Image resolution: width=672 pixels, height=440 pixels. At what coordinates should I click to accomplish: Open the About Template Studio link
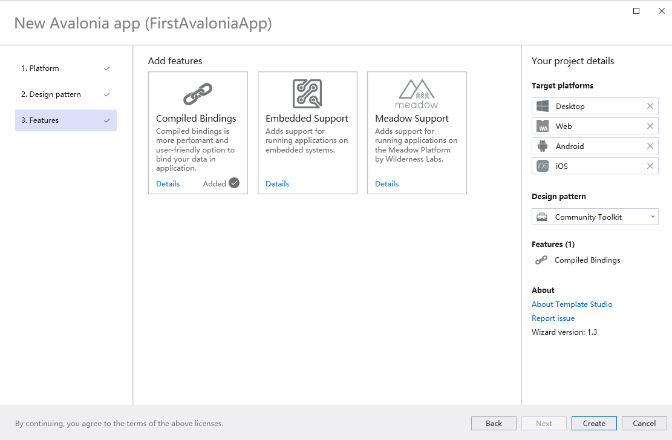tap(572, 304)
